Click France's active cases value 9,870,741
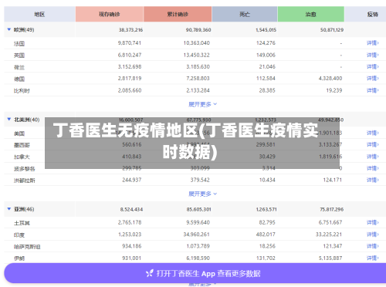The height and width of the screenshot is (287, 386). coord(130,43)
